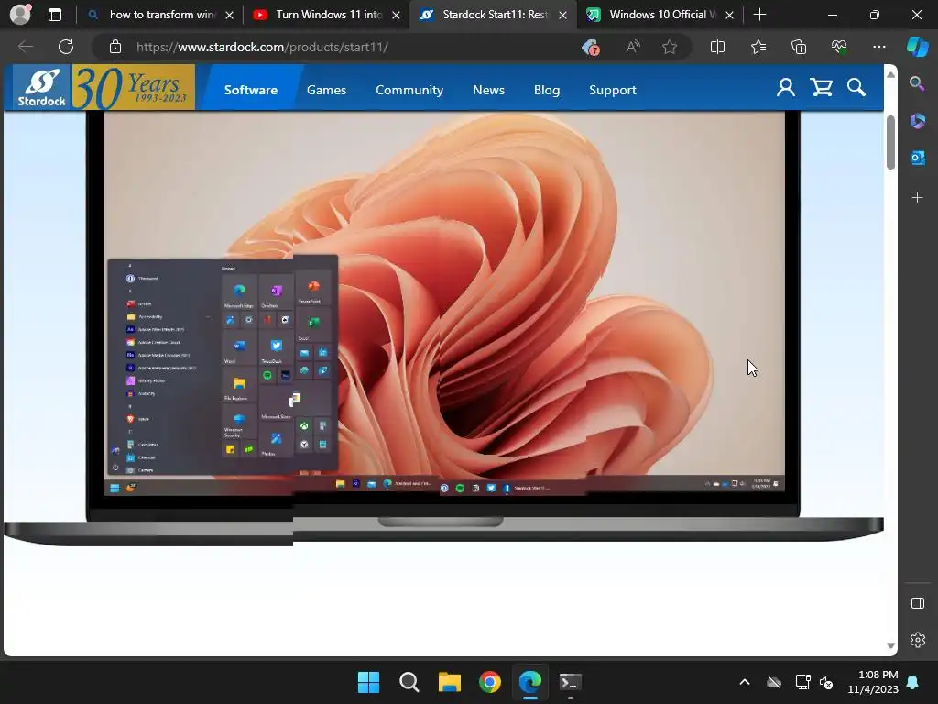Screen dimensions: 938x704
Task: Turn on Read aloud icon
Action: pos(632,47)
